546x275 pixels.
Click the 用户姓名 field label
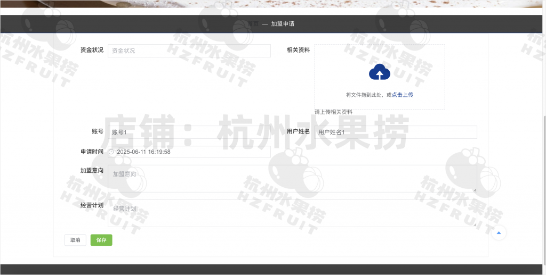299,131
